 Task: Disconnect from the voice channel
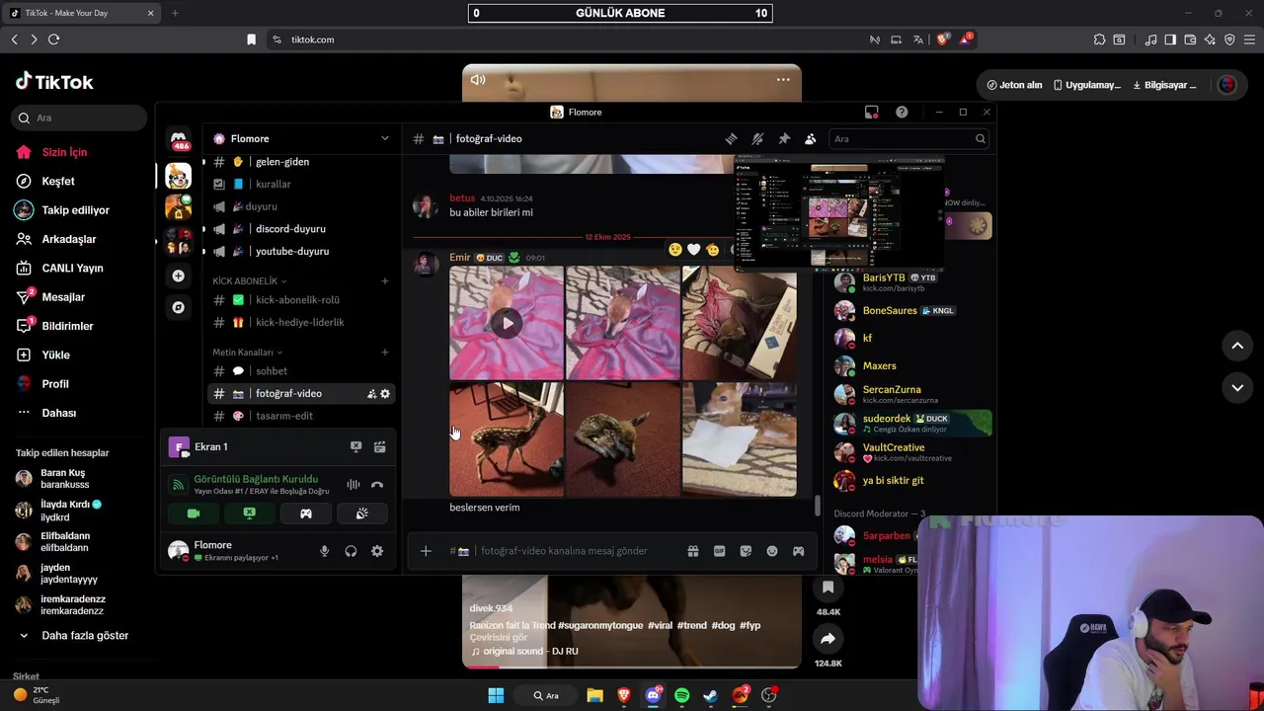click(x=376, y=485)
